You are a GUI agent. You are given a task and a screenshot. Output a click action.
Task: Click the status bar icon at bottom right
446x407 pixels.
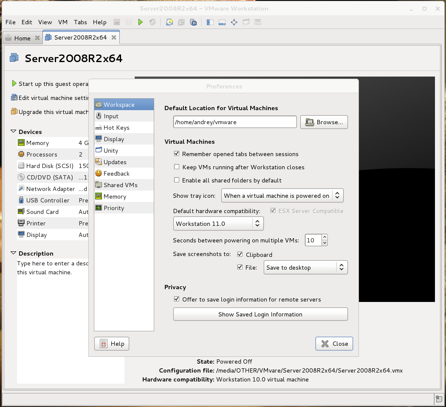(x=439, y=399)
